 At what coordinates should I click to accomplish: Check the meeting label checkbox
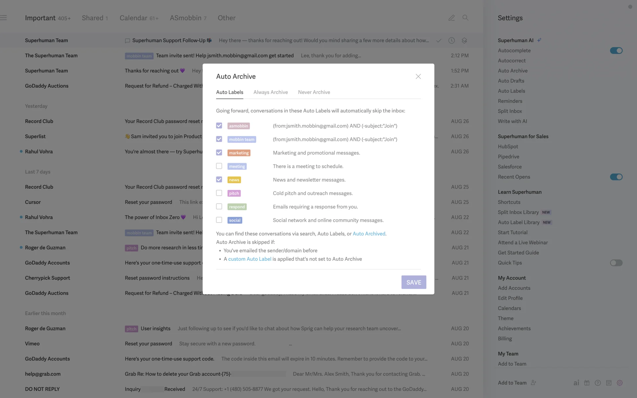click(x=219, y=166)
